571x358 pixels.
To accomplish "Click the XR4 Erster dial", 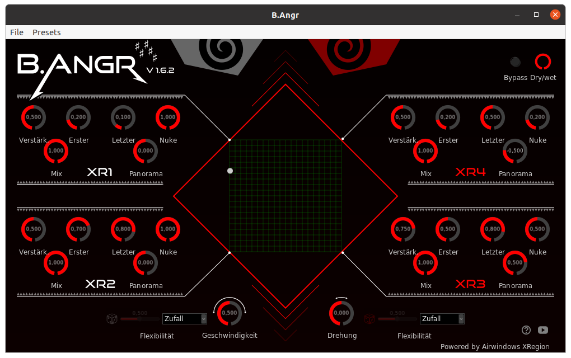I will 447,117.
